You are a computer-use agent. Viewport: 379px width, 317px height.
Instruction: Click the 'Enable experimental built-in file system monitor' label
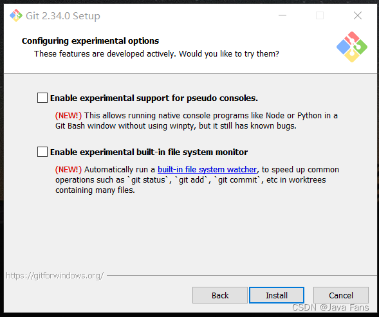(149, 152)
